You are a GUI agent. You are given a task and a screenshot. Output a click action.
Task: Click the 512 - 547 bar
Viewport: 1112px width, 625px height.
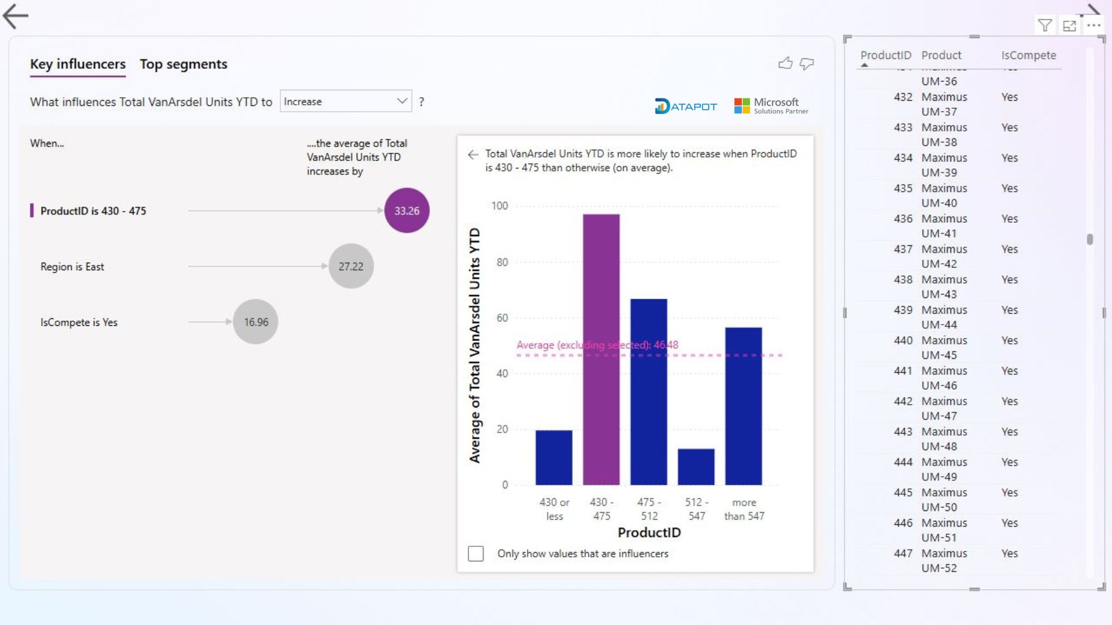click(696, 466)
